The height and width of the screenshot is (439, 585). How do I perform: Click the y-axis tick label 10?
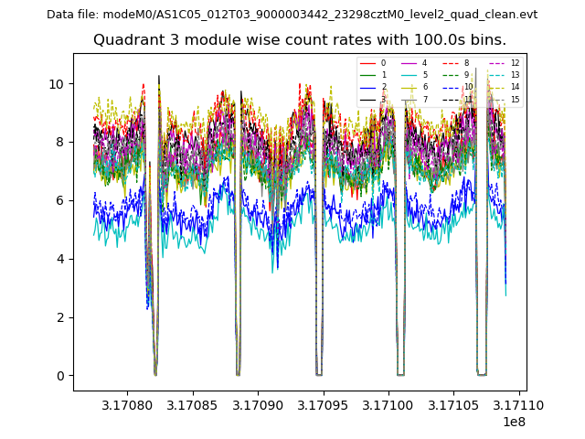pyautogui.click(x=57, y=83)
